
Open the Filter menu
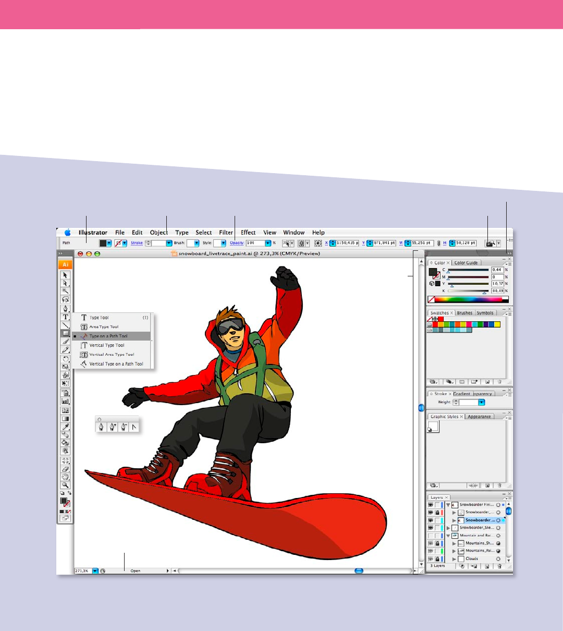(x=226, y=233)
